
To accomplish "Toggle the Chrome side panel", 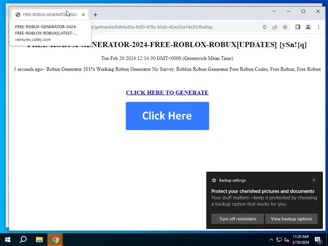I will pyautogui.click(x=298, y=27).
